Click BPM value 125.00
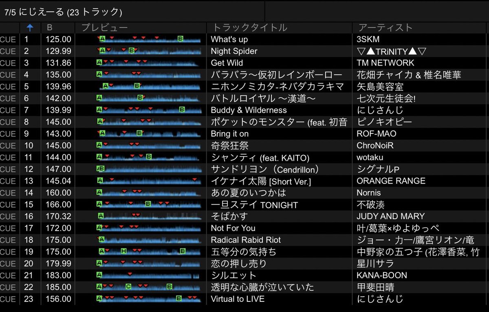This screenshot has width=489, height=312. (59, 39)
